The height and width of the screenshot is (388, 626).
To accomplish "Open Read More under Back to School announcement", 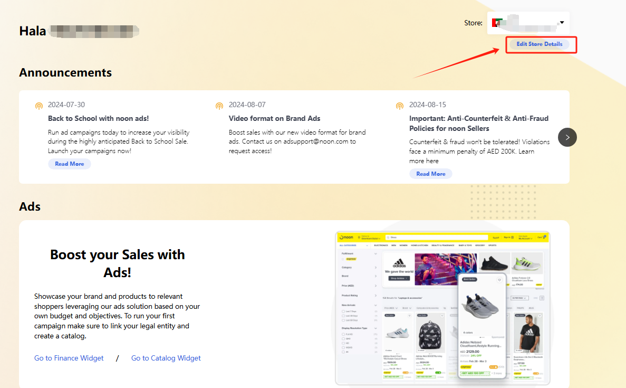I will (x=70, y=164).
